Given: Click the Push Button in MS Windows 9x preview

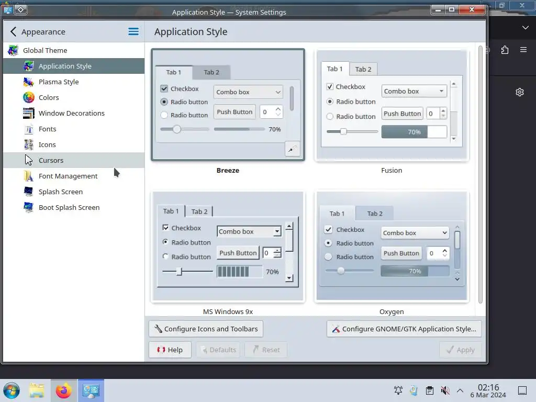Looking at the screenshot, I should (x=238, y=253).
